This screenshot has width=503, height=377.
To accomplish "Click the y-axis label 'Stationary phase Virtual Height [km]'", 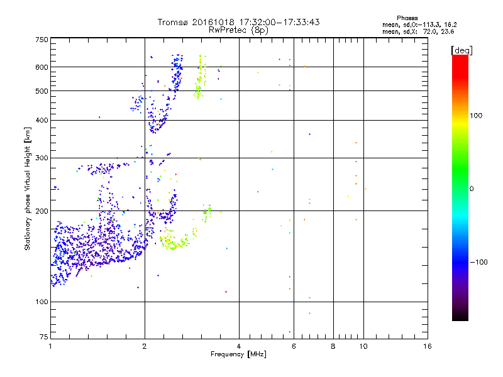I will (28, 188).
